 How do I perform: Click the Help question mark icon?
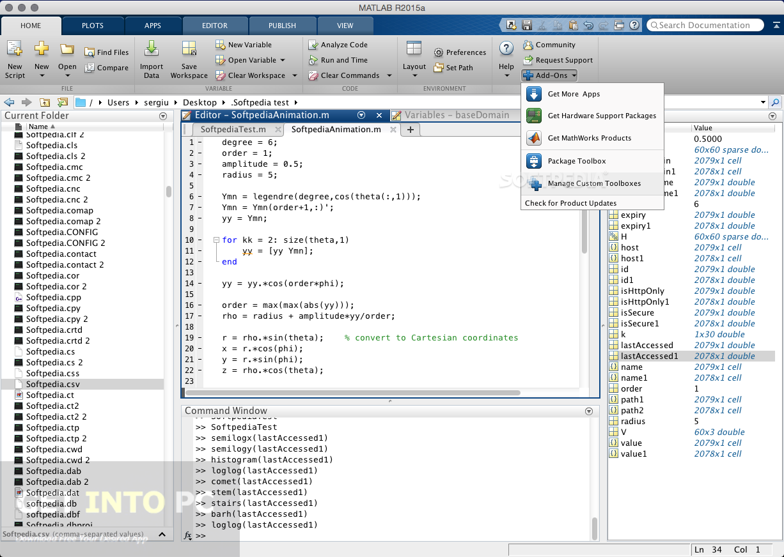point(506,49)
